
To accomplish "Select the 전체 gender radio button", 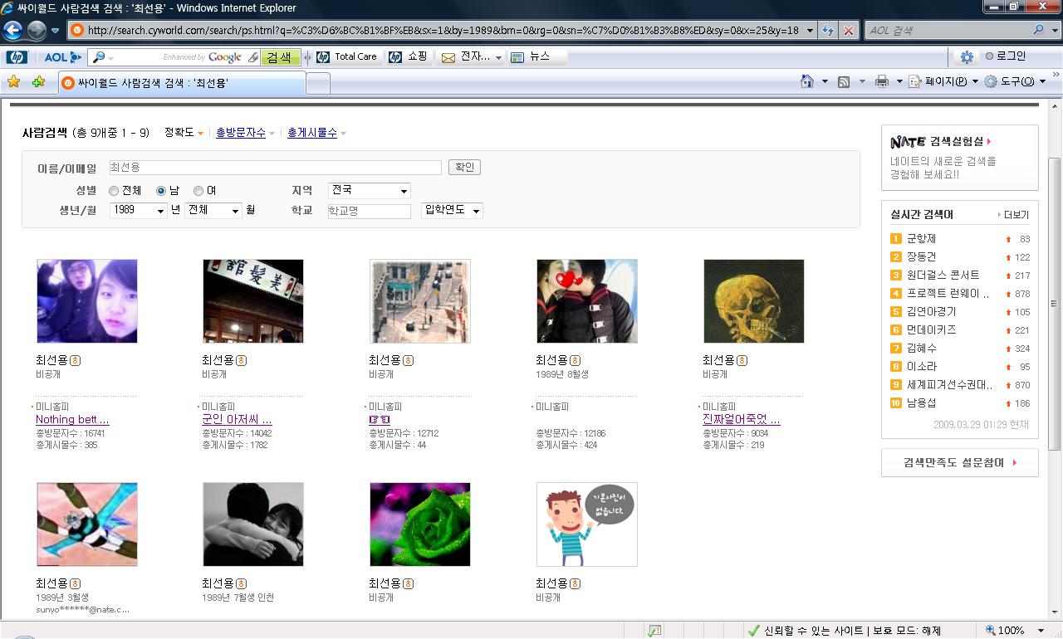I will (x=114, y=191).
